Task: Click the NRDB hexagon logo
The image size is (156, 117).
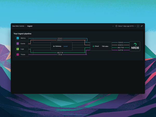Action: point(135,44)
